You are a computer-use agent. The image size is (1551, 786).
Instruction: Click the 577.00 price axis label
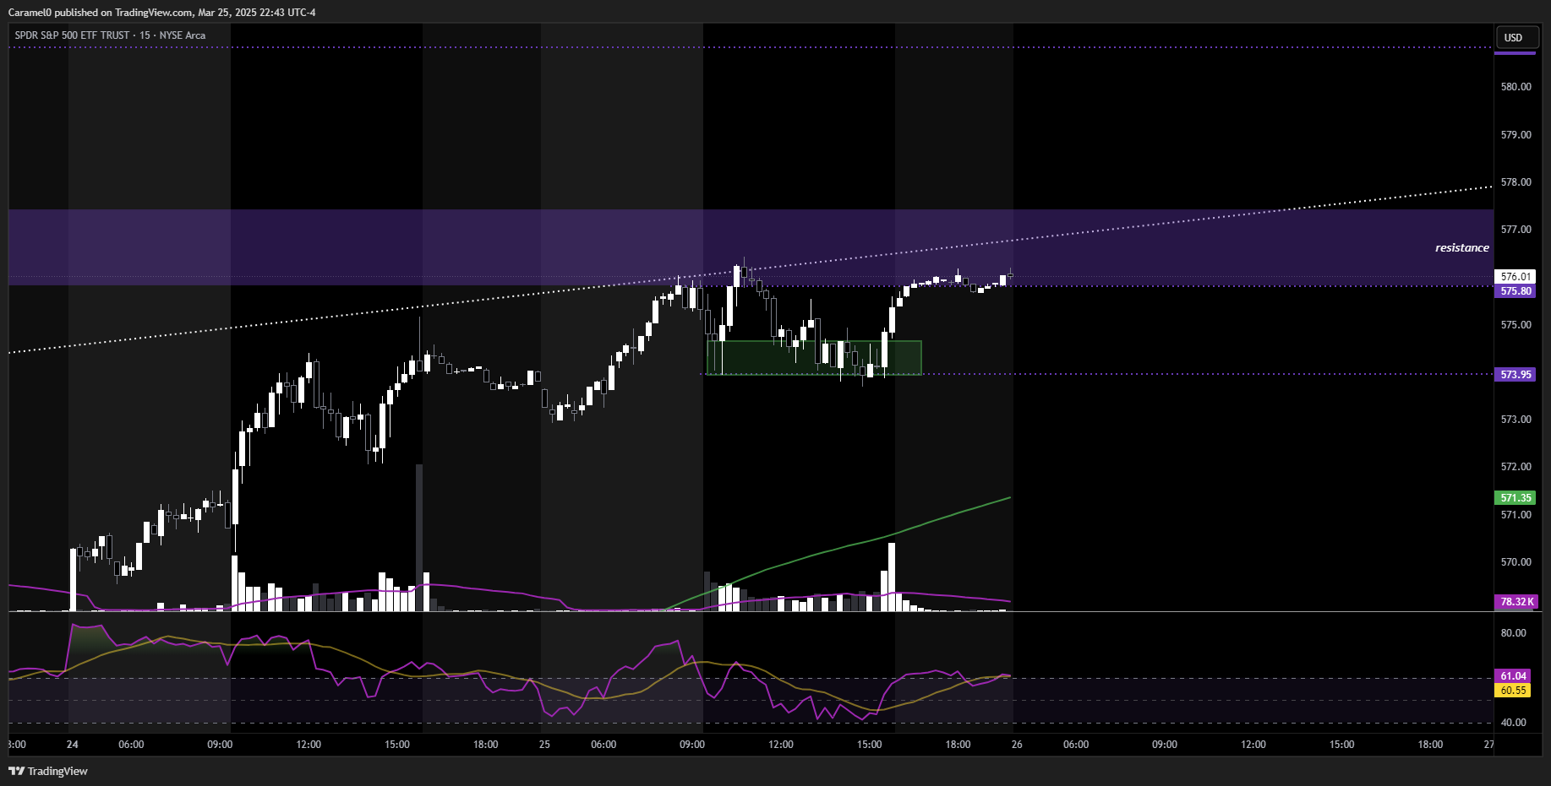coord(1516,230)
